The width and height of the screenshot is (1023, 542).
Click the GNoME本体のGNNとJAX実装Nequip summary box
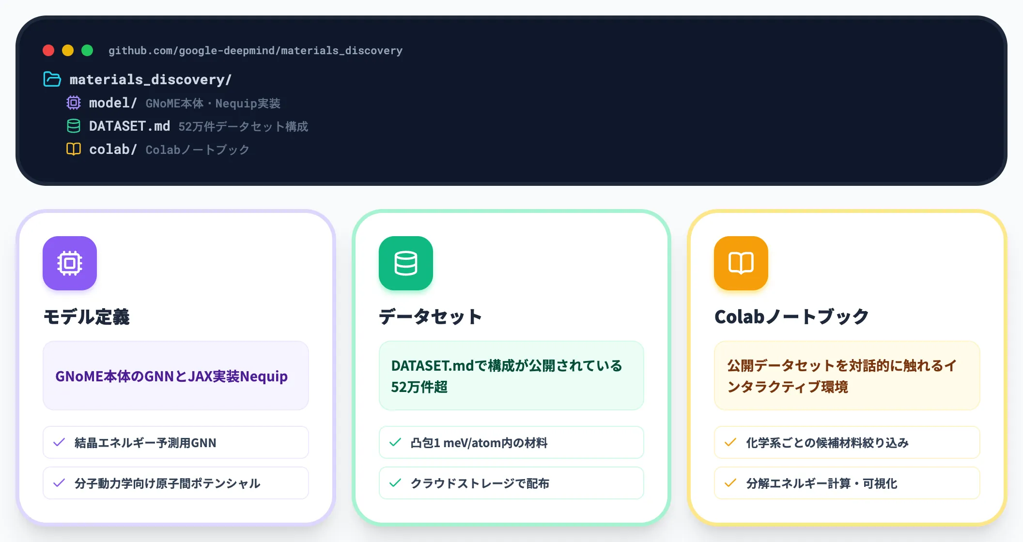pyautogui.click(x=176, y=376)
